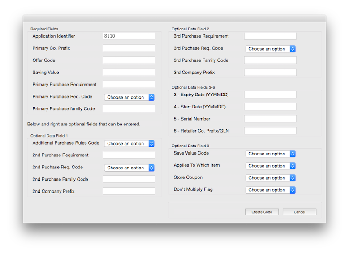The width and height of the screenshot is (349, 254).
Task: Focus the Primary Co. Prefix input field
Action: (129, 48)
